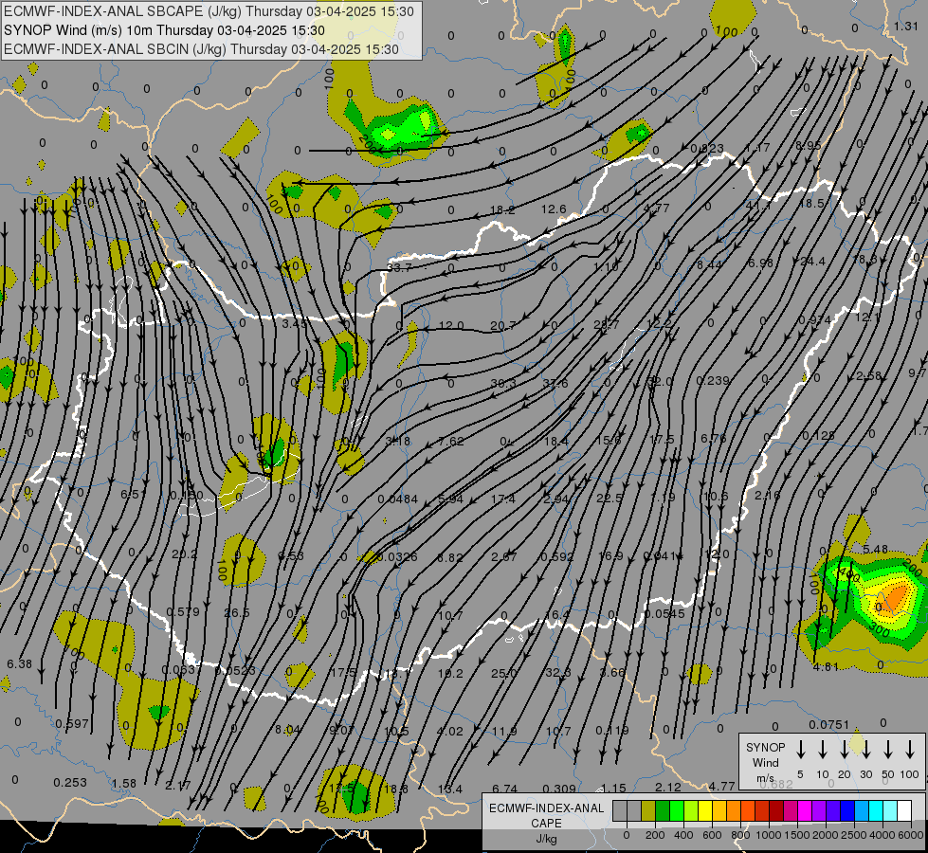Click the 6000 tick label on CAPE scale
The width and height of the screenshot is (928, 853).
tap(912, 835)
